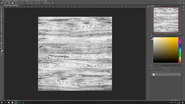Open workspace switcher at top right
The width and height of the screenshot is (185, 104).
180,3
